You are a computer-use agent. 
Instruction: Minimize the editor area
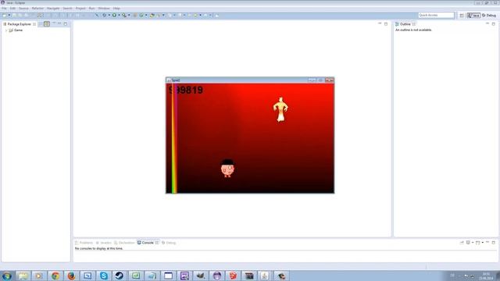(x=380, y=23)
